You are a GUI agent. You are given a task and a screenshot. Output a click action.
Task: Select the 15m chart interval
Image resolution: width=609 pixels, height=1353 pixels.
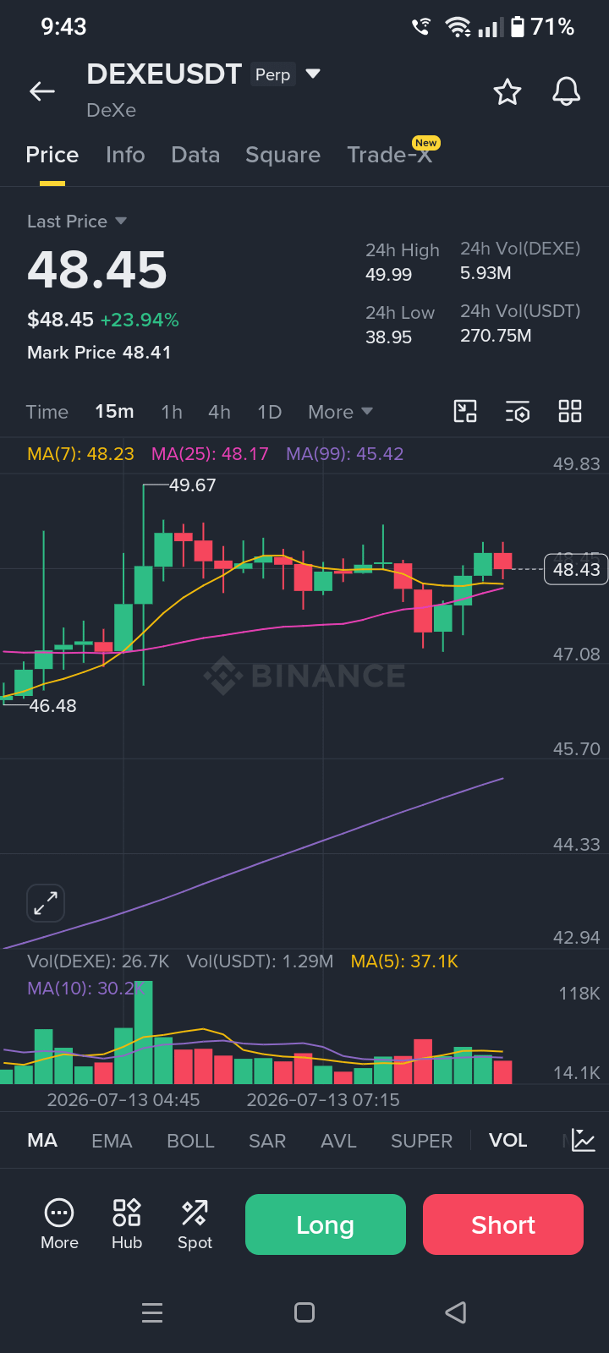click(114, 412)
